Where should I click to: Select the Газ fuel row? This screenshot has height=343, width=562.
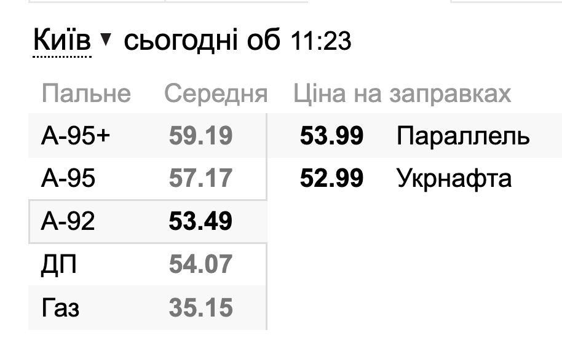coord(148,307)
